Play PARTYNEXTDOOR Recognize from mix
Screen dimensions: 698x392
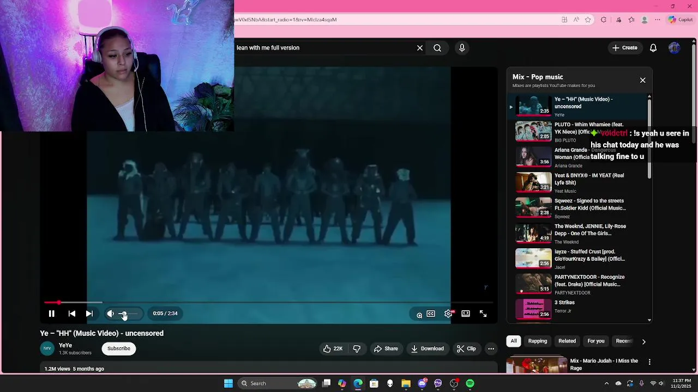click(578, 284)
